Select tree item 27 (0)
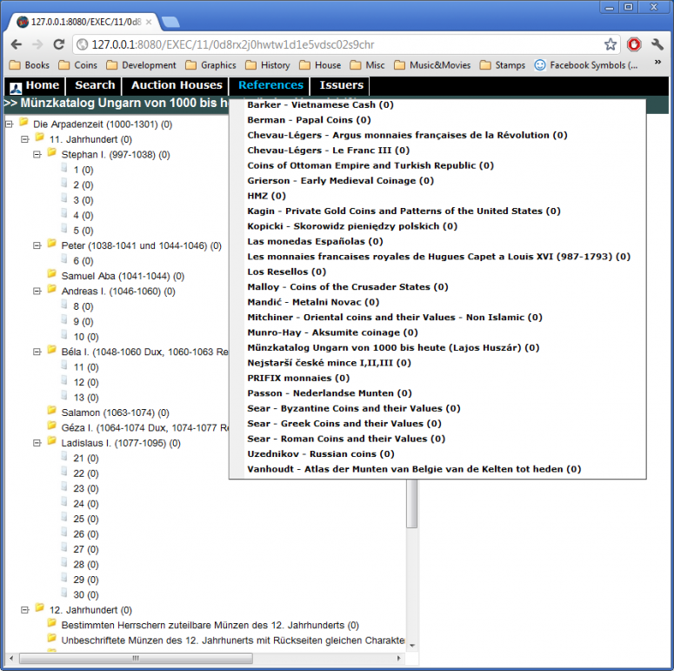Image resolution: width=674 pixels, height=671 pixels. coord(85,549)
